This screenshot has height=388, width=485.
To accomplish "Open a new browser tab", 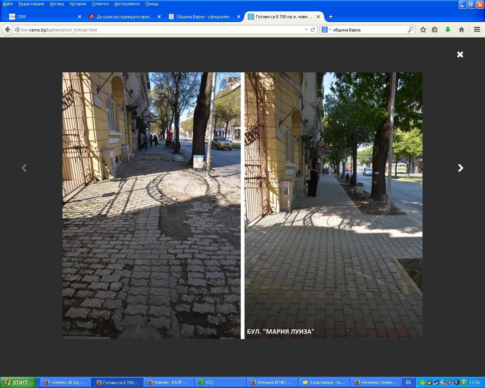I will tap(331, 17).
